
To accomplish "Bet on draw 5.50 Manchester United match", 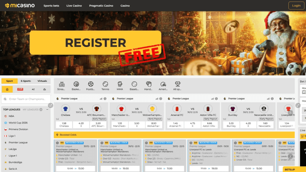I will click(x=137, y=125).
